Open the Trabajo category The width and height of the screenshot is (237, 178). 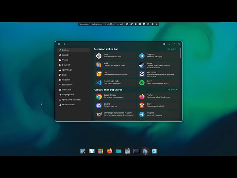74,60
